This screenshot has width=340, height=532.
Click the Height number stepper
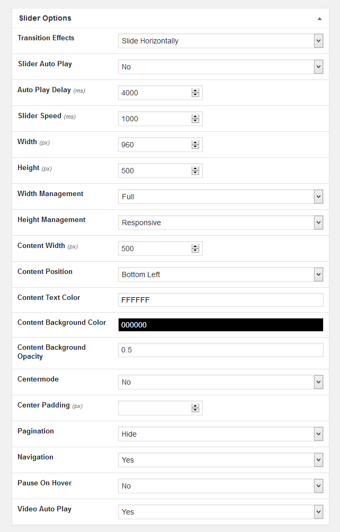coord(195,171)
